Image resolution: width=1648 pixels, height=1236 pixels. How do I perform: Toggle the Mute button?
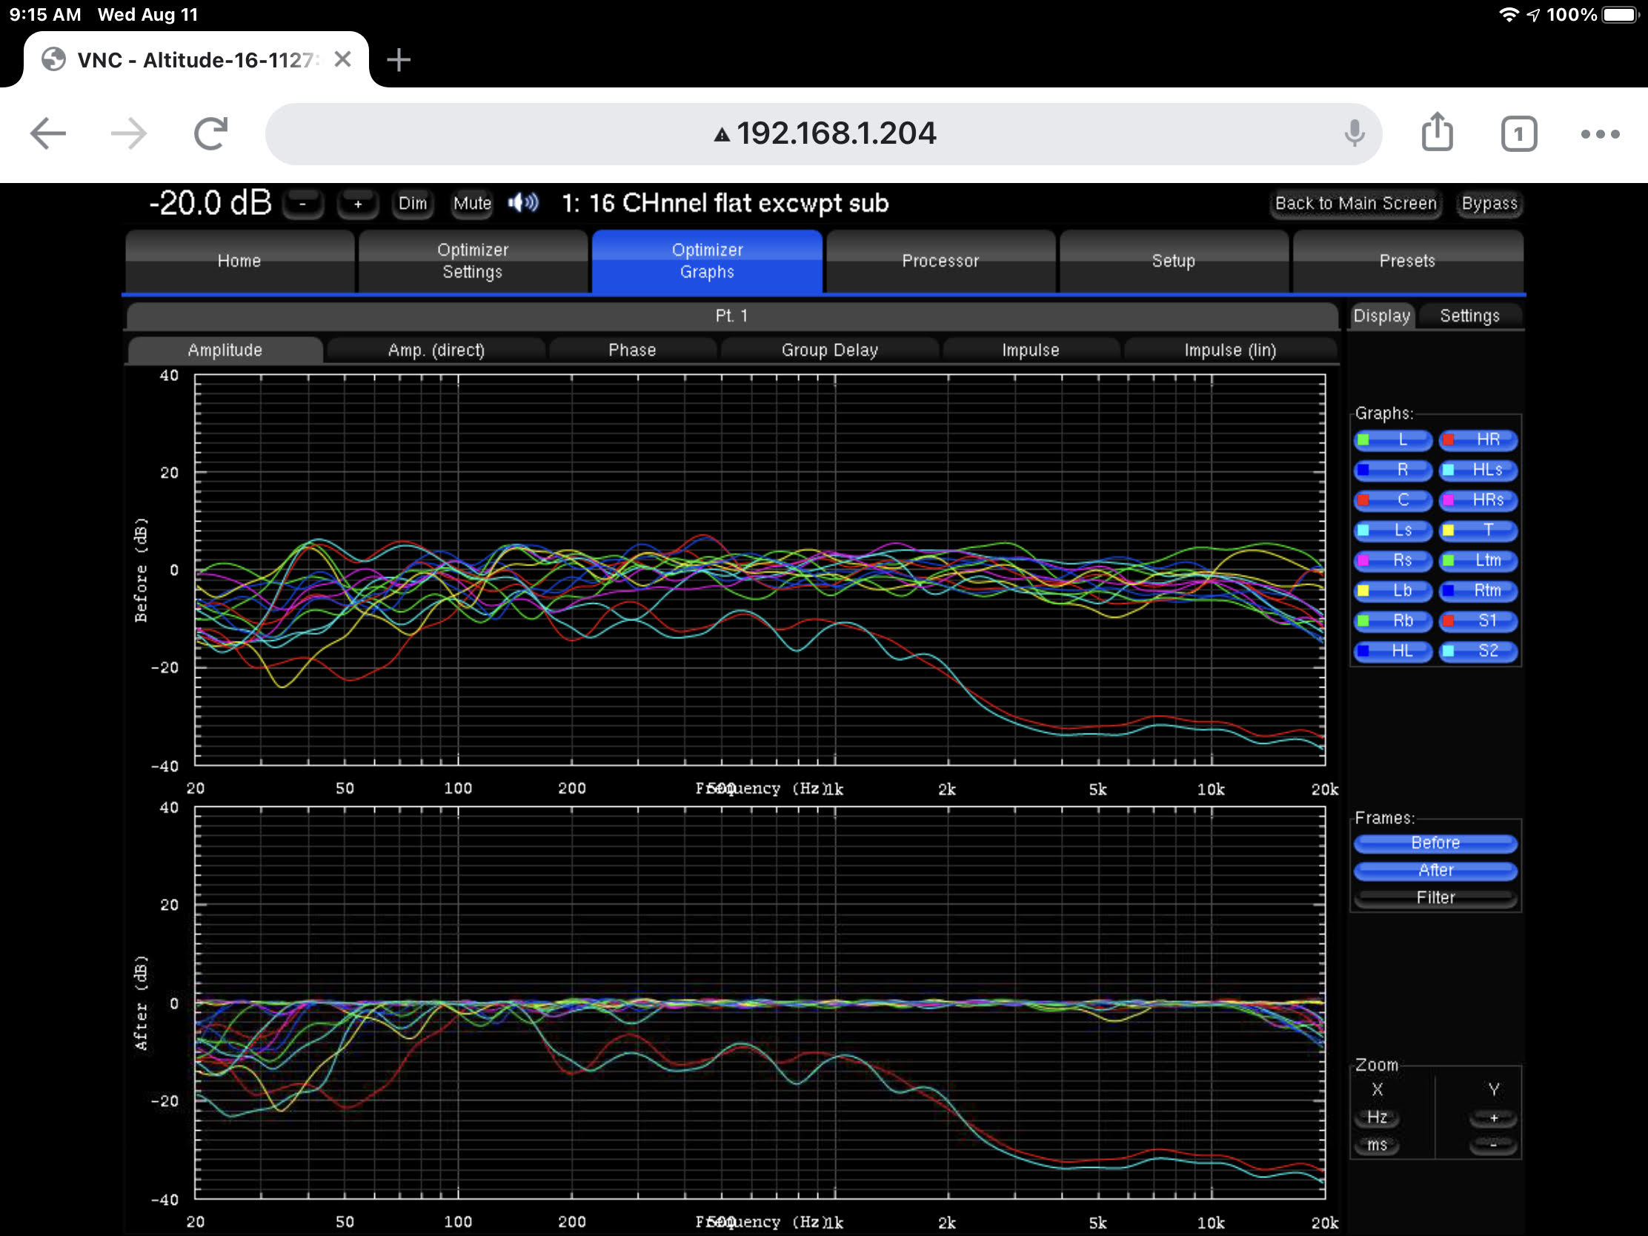click(472, 203)
